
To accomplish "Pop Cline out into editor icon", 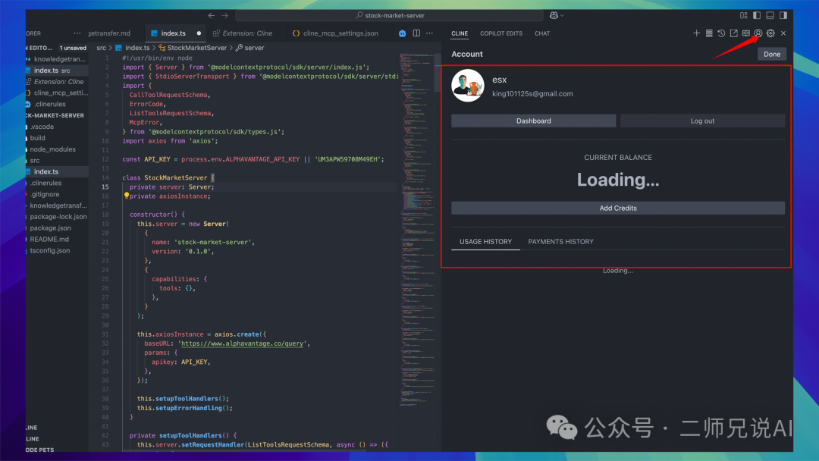I will pos(734,33).
